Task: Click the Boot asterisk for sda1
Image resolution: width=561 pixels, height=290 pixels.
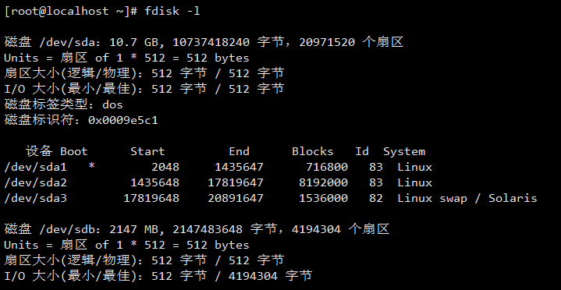Action: 91,166
